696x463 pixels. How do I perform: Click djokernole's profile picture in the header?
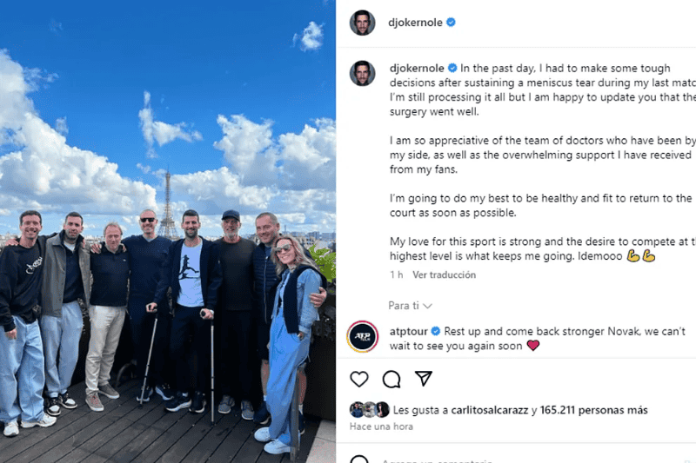point(362,23)
